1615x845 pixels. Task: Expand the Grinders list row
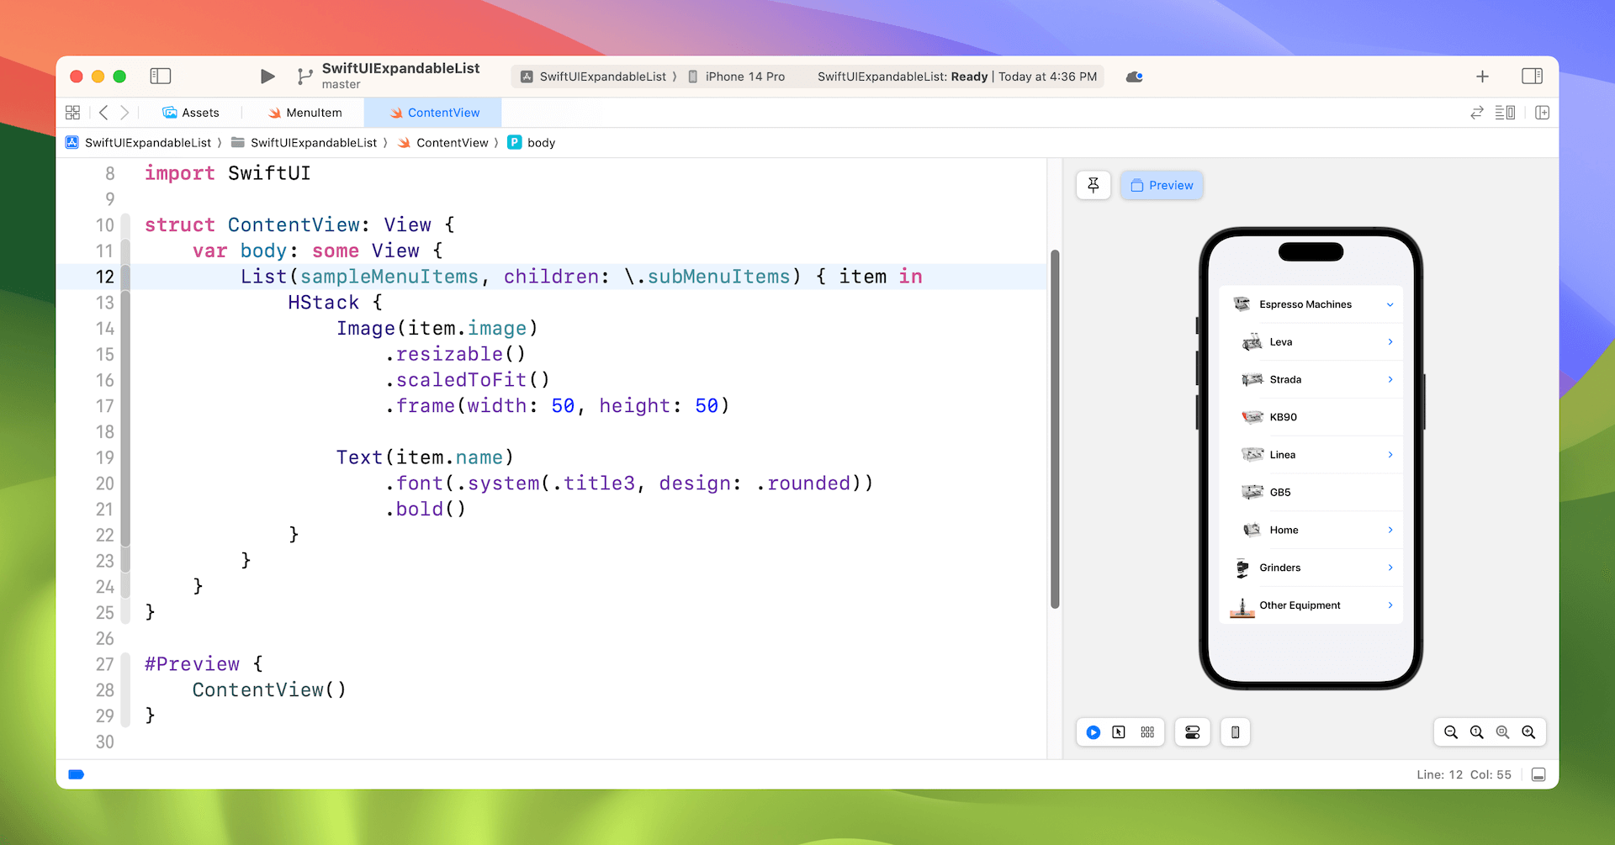(1390, 568)
